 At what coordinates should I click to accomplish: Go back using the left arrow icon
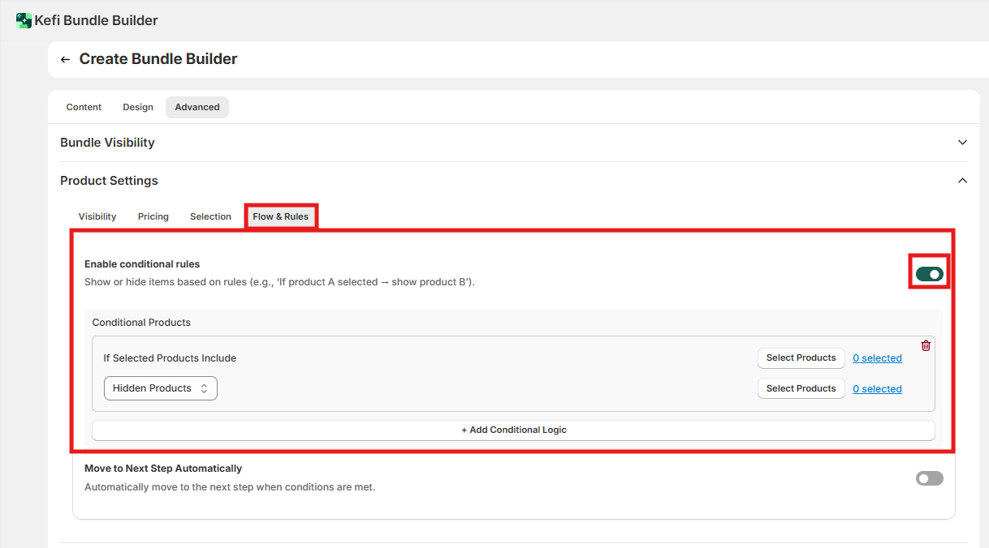pos(66,60)
